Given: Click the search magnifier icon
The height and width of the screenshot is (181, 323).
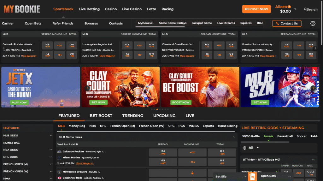Looking at the screenshot, I should click(305, 9).
